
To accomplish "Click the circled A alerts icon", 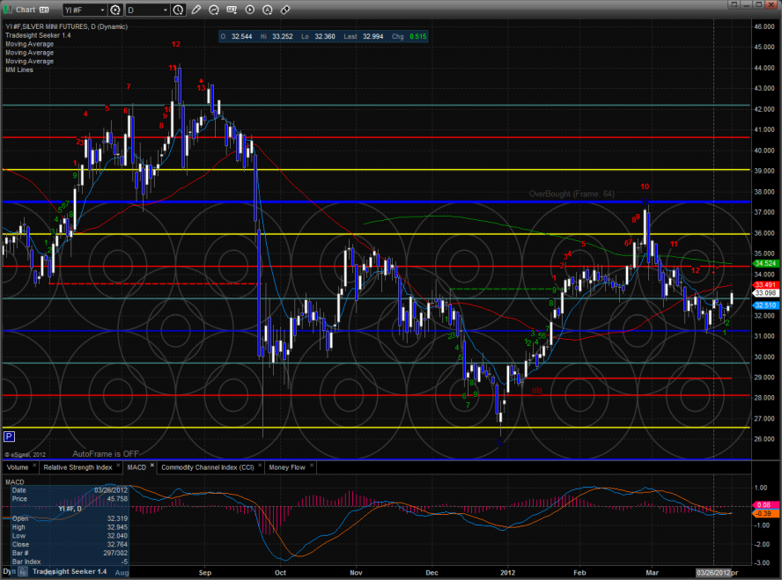I will (x=269, y=11).
